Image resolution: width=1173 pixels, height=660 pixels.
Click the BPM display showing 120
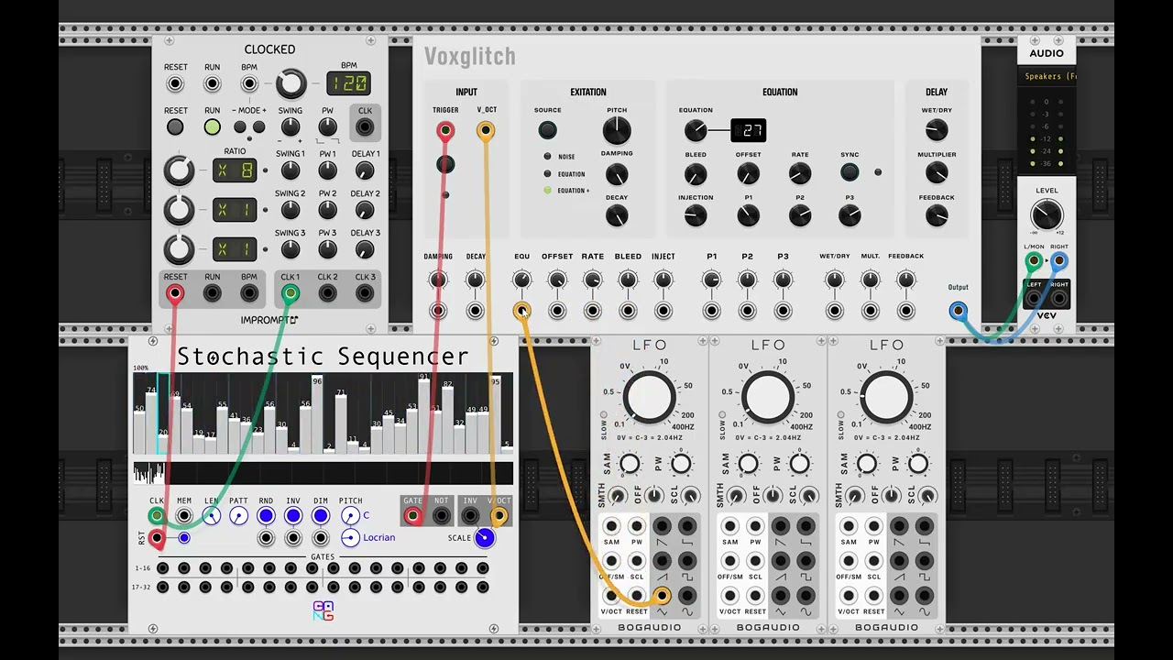point(348,83)
